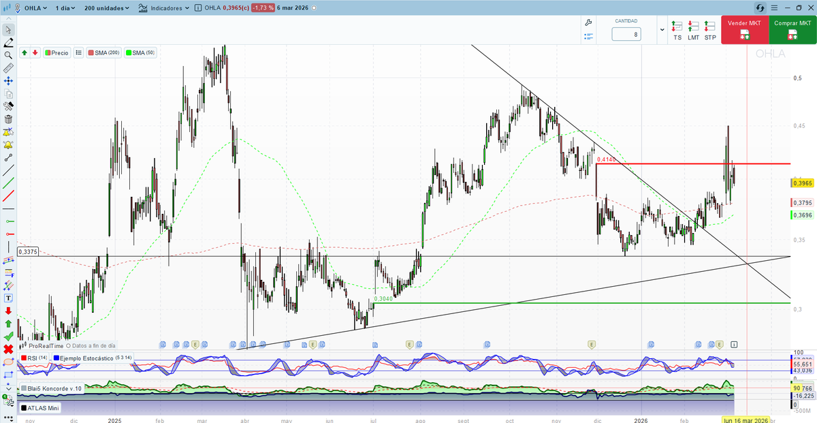Select the red diagonal line tool
Viewport: 817px width, 423px height.
pos(8,196)
